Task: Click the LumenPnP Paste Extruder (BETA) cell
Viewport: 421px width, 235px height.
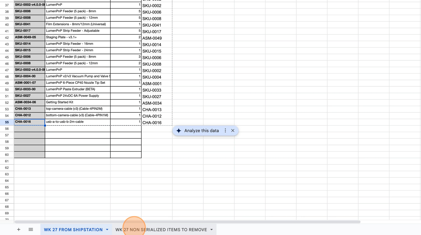Action: coord(77,89)
